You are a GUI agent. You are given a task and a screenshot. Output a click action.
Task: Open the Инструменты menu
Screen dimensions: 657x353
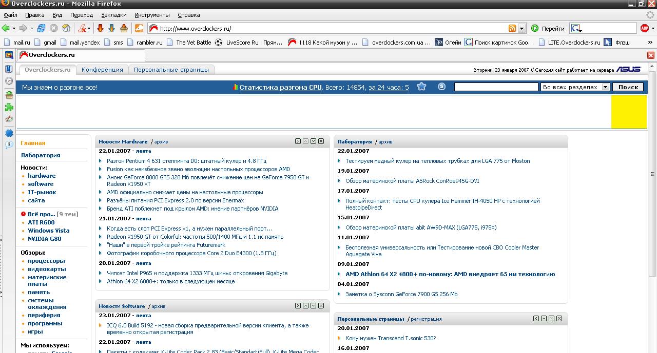tap(152, 15)
